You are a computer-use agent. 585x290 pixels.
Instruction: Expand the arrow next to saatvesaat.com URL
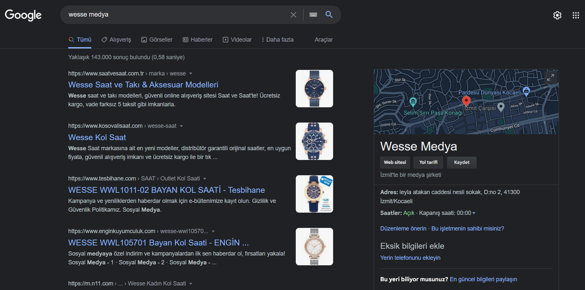[191, 73]
